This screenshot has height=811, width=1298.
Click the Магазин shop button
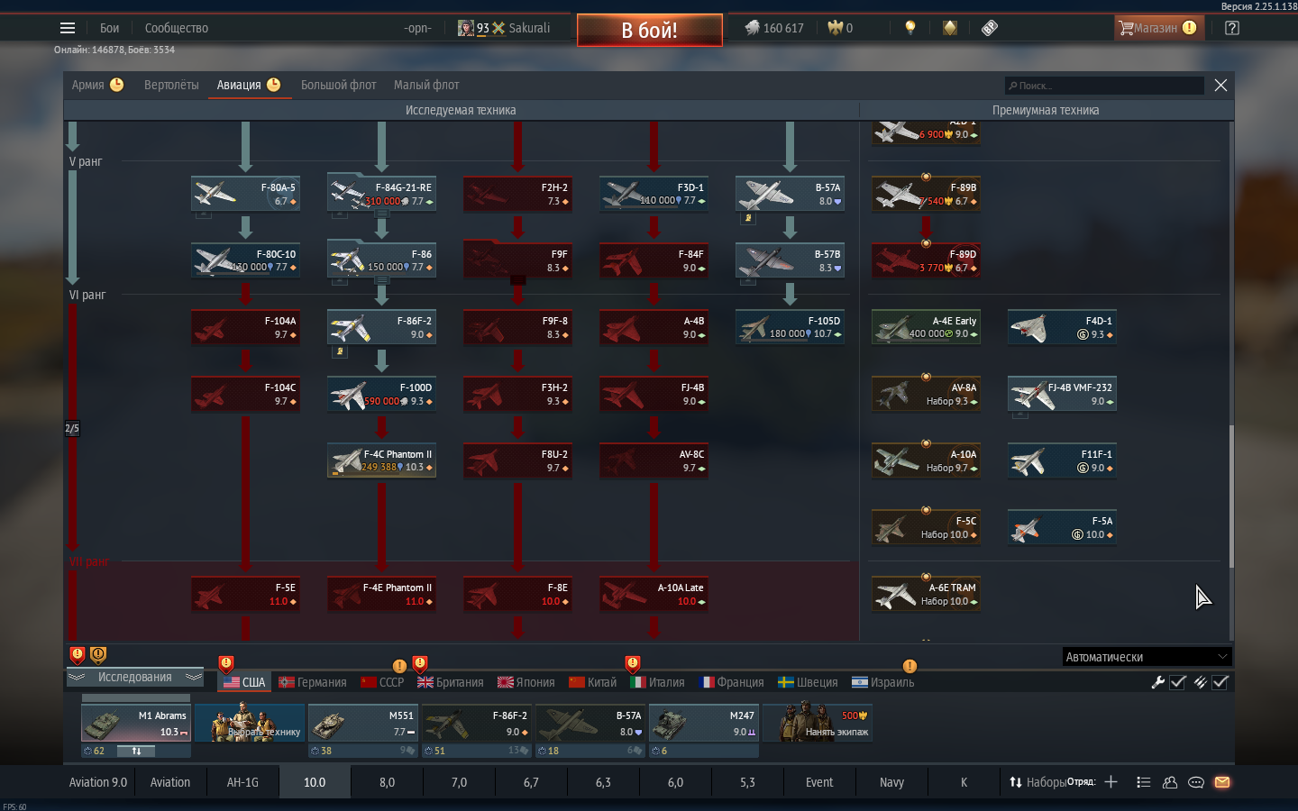[x=1157, y=28]
